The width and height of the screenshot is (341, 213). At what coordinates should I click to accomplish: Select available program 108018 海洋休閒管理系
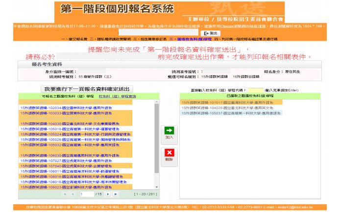pyautogui.click(x=75, y=182)
